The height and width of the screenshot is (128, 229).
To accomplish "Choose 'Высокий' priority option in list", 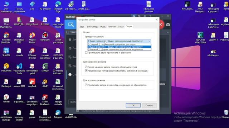I will point(119,49).
